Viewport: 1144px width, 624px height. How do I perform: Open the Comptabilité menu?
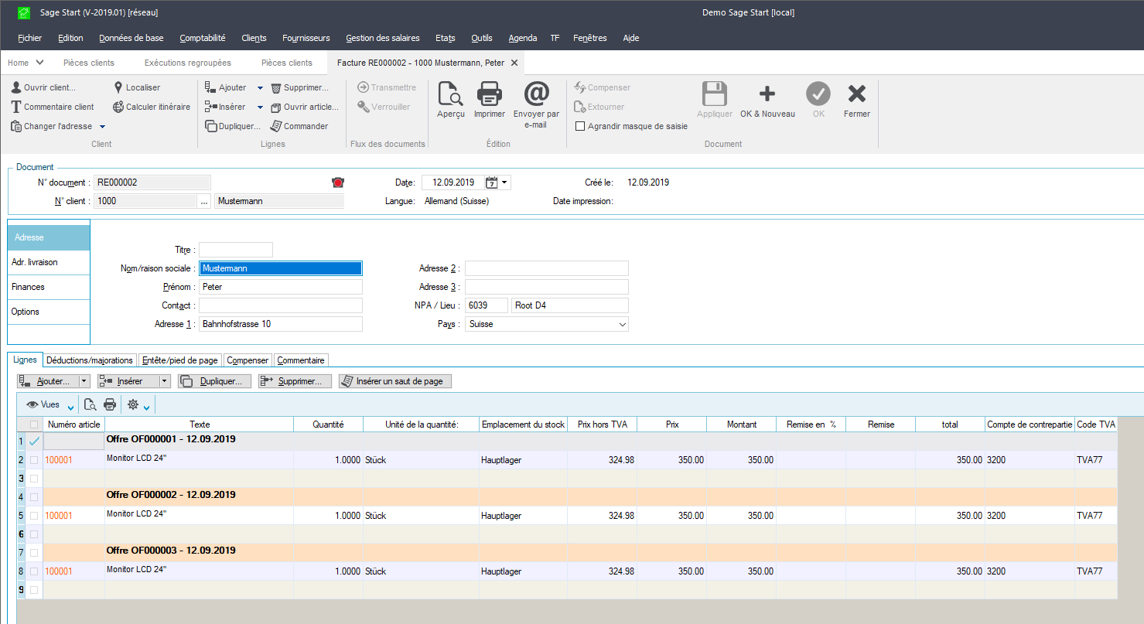203,38
